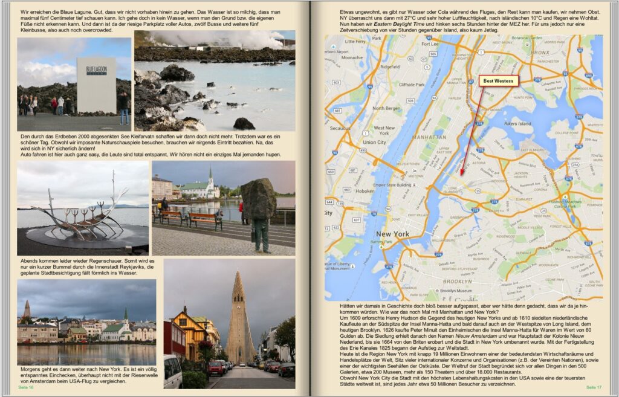
Task: Click the 'Fort Lee' label on the map
Action: coord(430,44)
